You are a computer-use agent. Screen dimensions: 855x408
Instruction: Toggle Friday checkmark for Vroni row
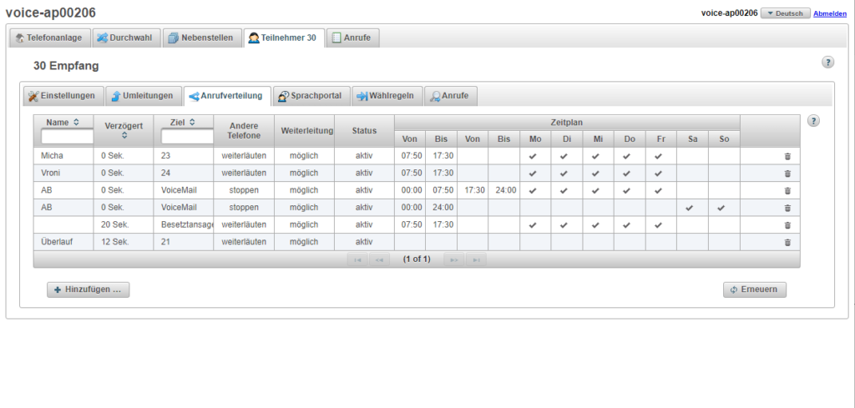(x=660, y=174)
